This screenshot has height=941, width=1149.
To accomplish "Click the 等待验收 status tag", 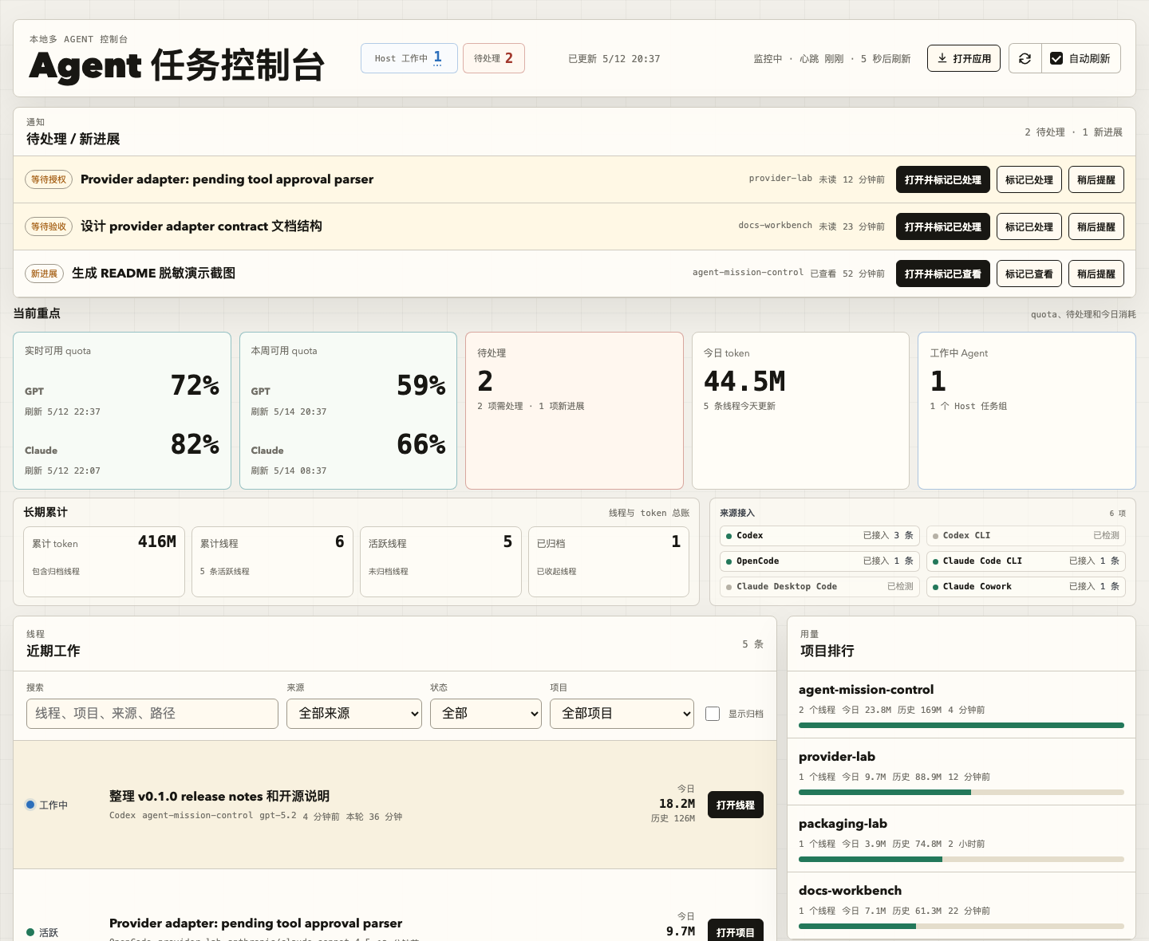I will (x=49, y=226).
